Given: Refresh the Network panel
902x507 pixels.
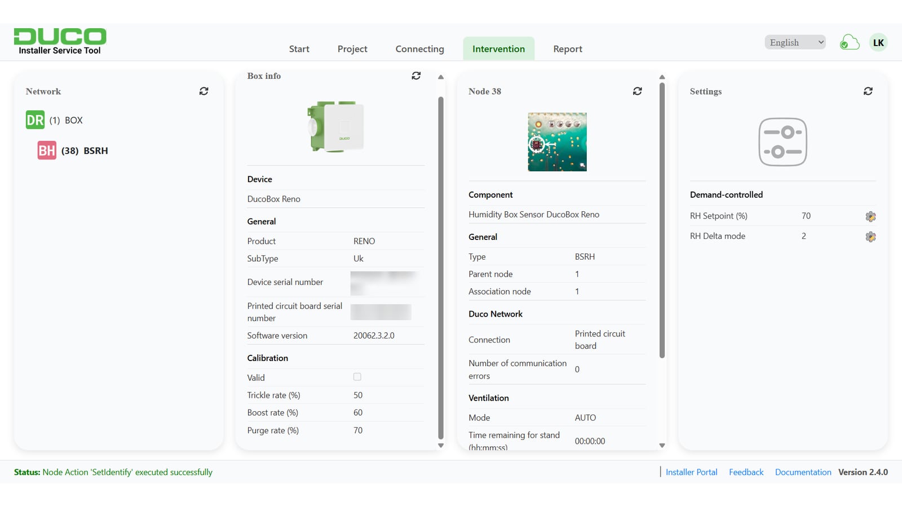Looking at the screenshot, I should click(204, 91).
